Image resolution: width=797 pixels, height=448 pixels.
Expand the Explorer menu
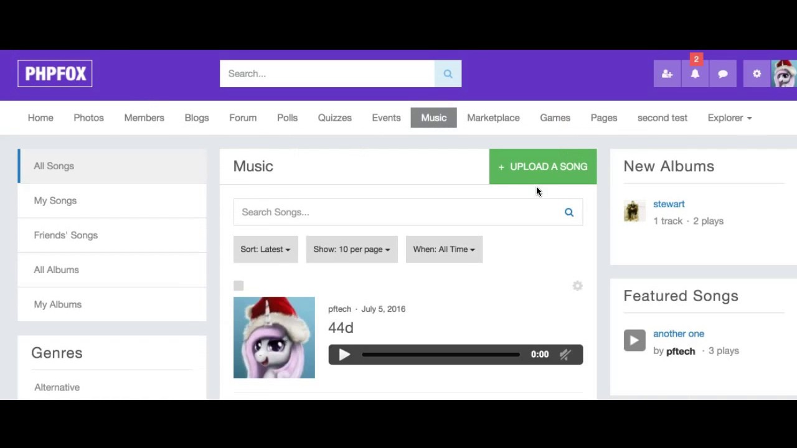pyautogui.click(x=729, y=118)
